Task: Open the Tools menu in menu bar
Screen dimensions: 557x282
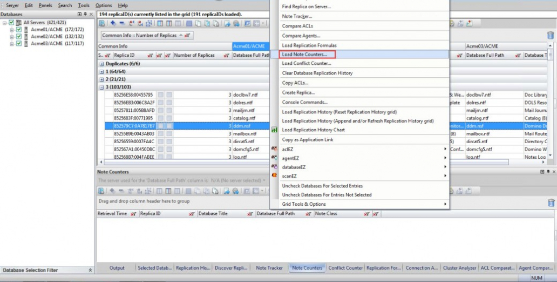Action: click(x=84, y=5)
